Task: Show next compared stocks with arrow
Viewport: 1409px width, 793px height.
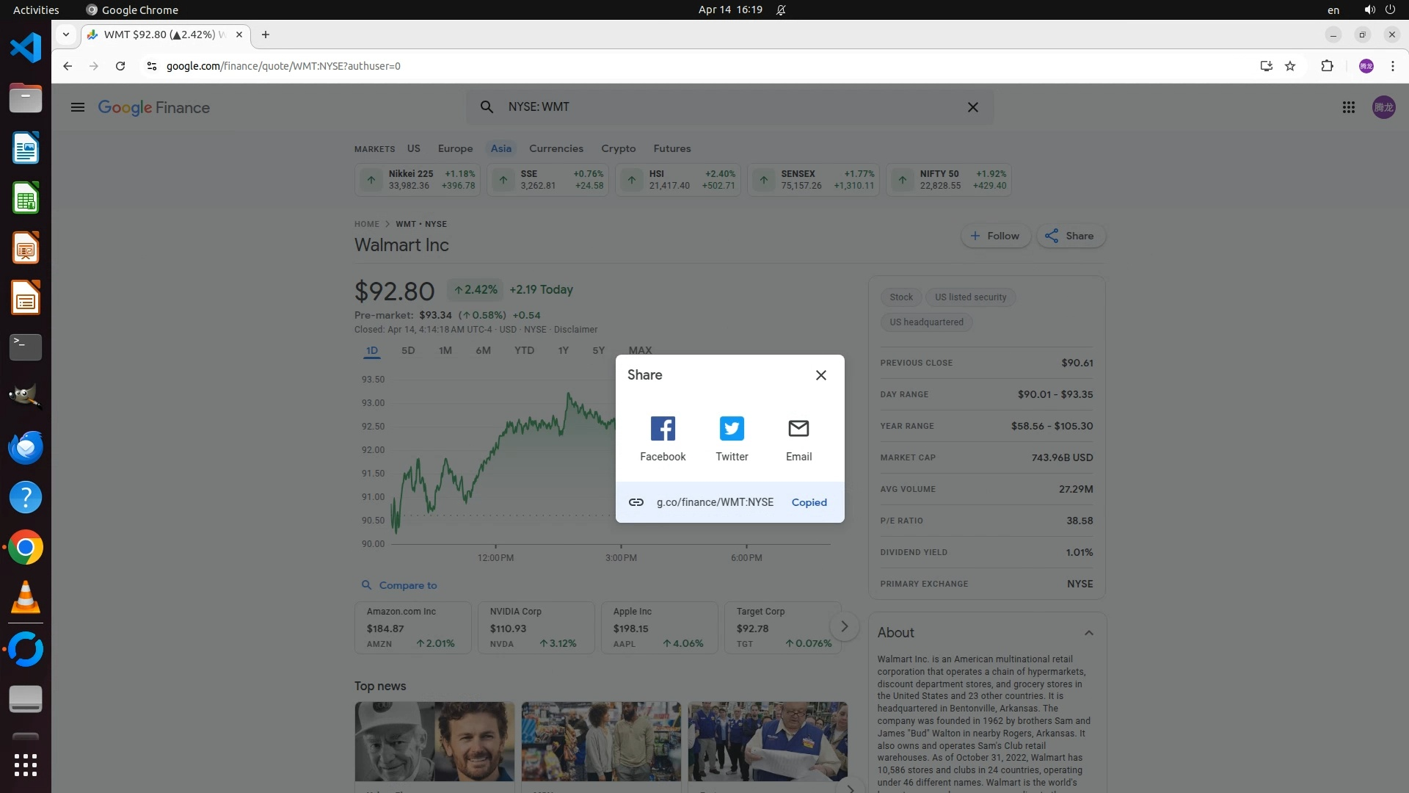Action: coord(845,626)
